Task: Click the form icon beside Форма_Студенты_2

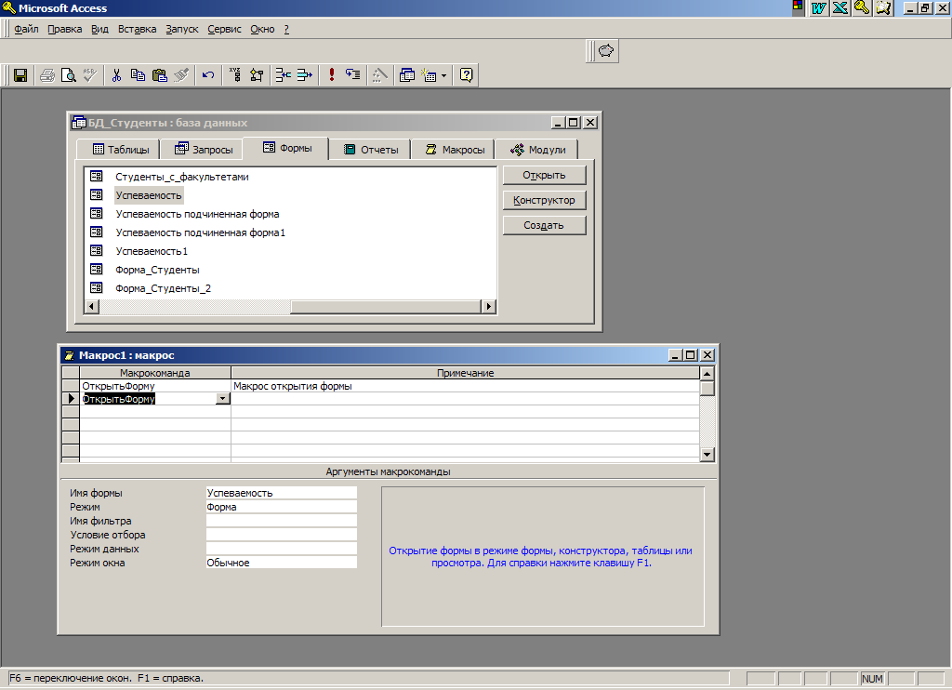Action: (x=96, y=288)
